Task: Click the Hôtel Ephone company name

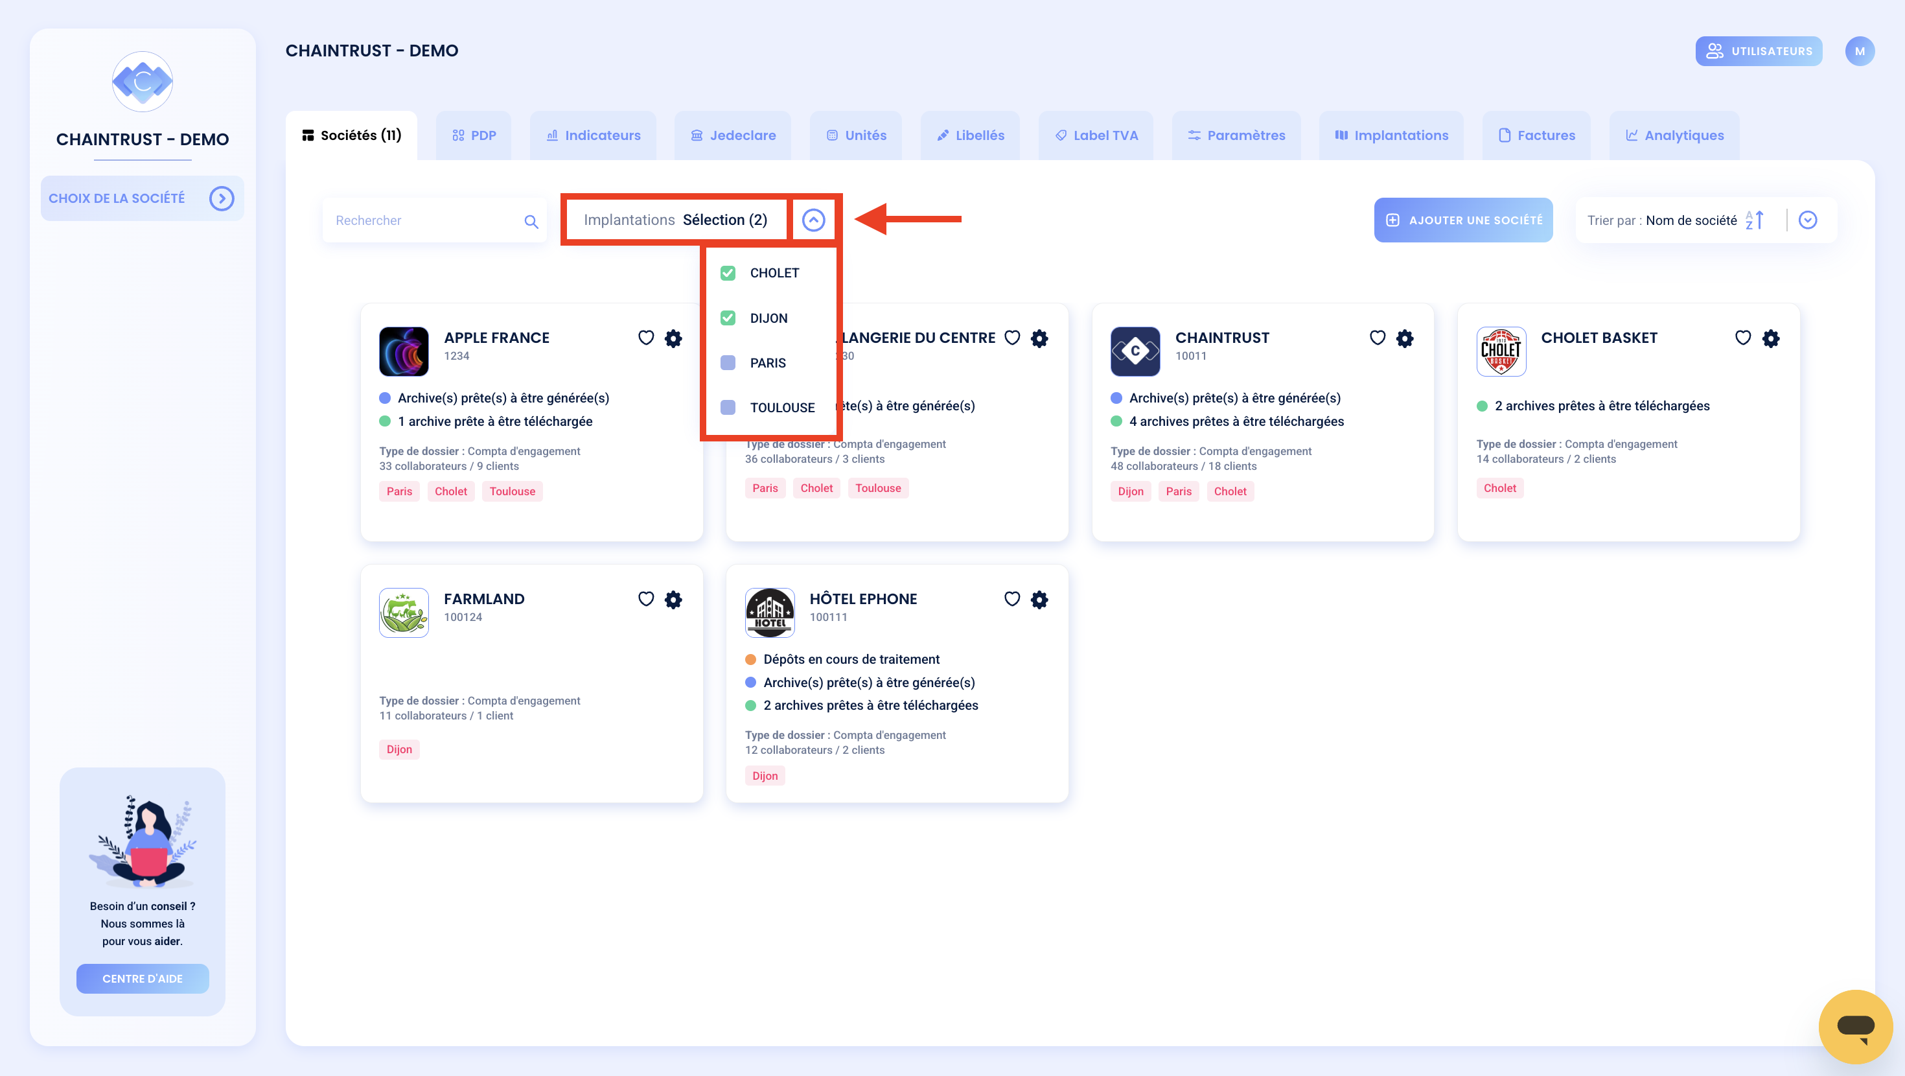Action: (x=863, y=599)
